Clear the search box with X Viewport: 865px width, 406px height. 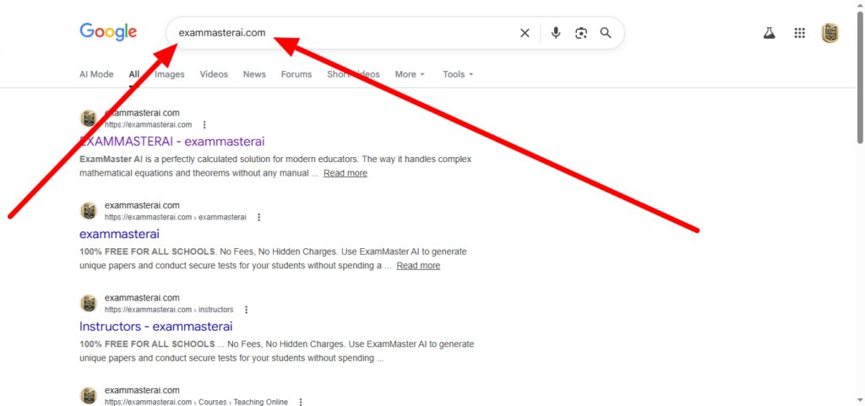pos(525,33)
